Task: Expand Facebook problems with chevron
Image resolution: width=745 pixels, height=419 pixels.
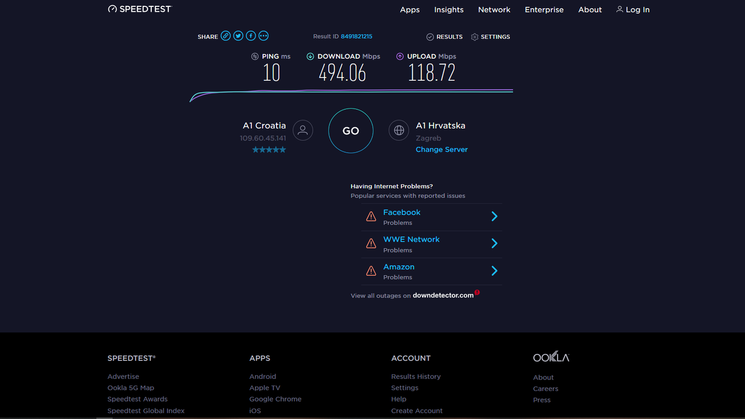Action: tap(494, 216)
